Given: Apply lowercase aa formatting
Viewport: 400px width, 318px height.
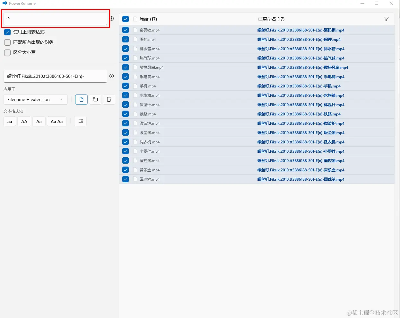Looking at the screenshot, I should (x=10, y=122).
